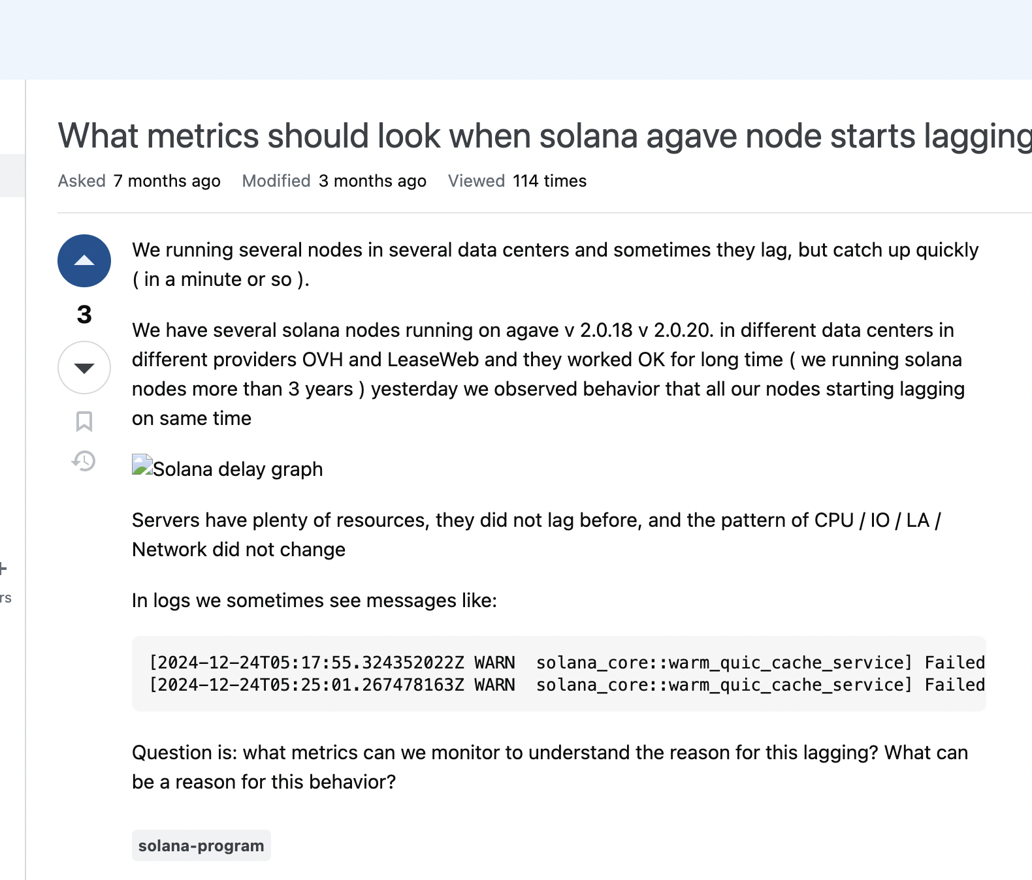The image size is (1032, 880).
Task: Upvote the question
Action: (84, 260)
